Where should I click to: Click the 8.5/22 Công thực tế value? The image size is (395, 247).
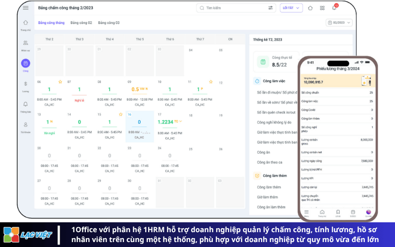279,65
